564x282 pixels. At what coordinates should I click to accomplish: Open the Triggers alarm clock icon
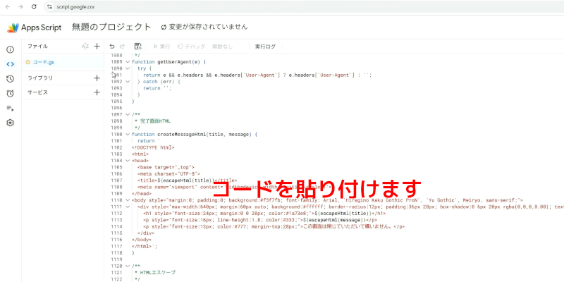11,94
